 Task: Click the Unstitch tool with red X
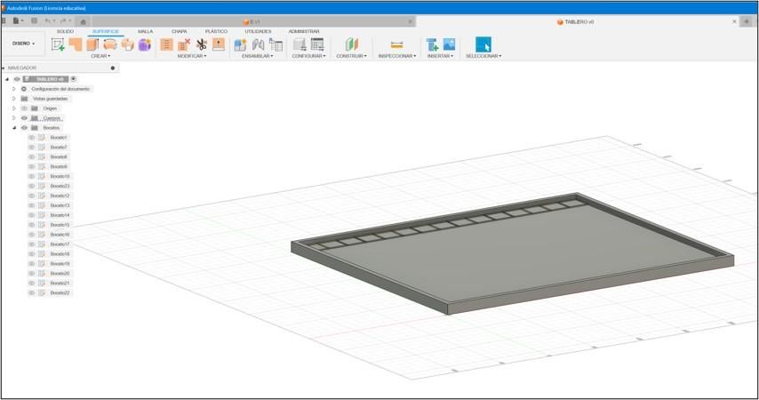(x=184, y=44)
